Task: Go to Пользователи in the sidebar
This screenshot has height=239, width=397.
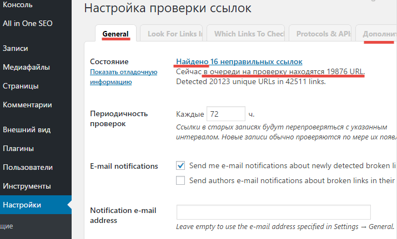Action: 28,167
